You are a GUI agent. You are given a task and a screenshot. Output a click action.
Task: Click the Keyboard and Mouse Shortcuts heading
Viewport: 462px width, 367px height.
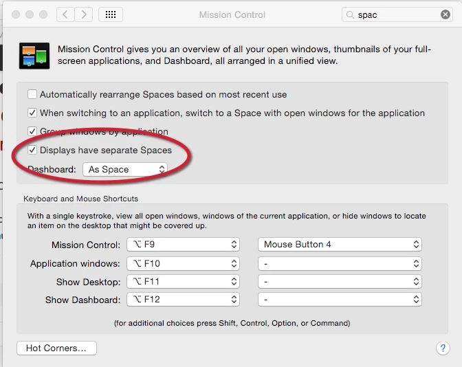[x=80, y=199]
